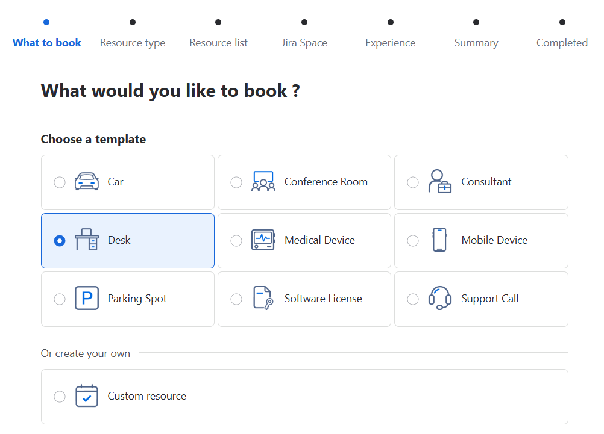Jump to the Experience step

[x=390, y=43]
